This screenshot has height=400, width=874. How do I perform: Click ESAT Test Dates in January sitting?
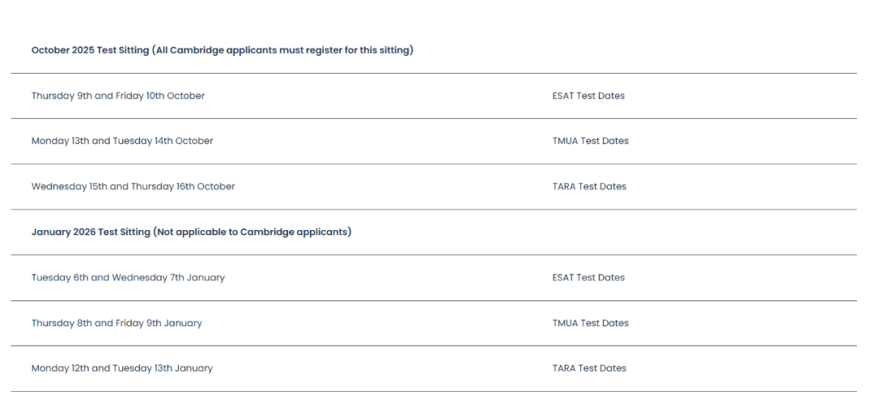point(588,277)
